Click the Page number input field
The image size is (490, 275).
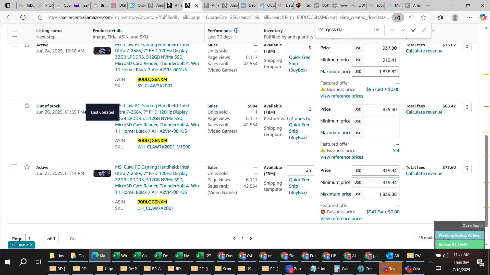(x=35, y=239)
